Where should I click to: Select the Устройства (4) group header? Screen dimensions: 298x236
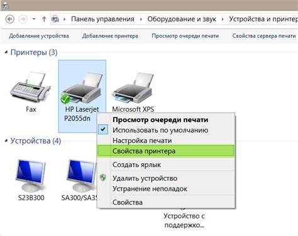pos(36,141)
